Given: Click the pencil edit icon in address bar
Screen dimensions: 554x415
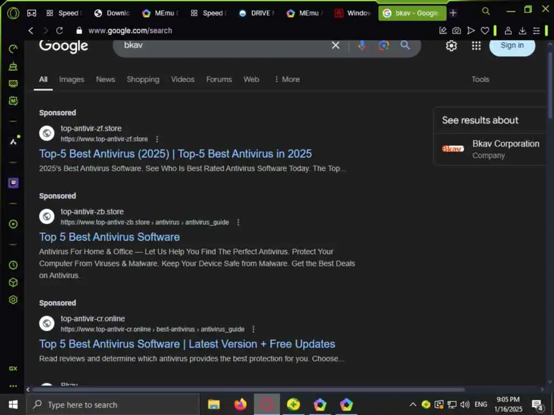Looking at the screenshot, I should pyautogui.click(x=443, y=31).
